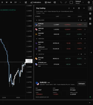Switch chart to the 1Y timeframe
Viewport: 93px width, 105px height.
tap(16, 2)
